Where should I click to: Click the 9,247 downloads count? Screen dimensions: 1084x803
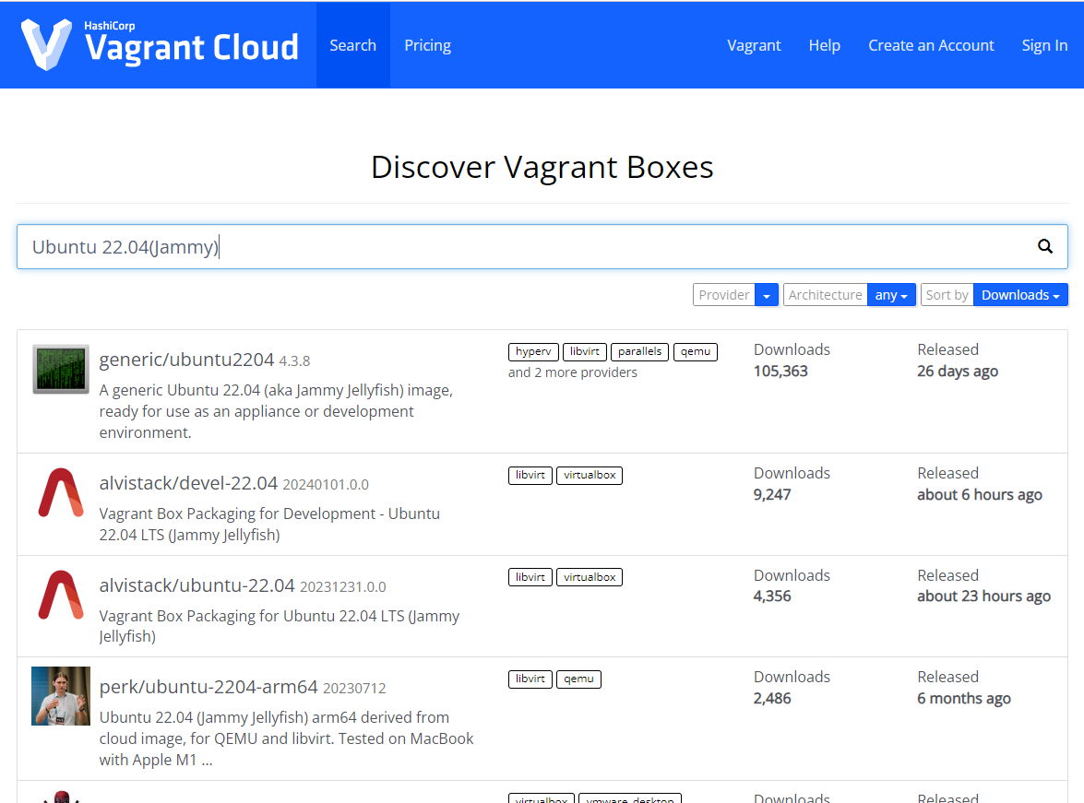772,495
